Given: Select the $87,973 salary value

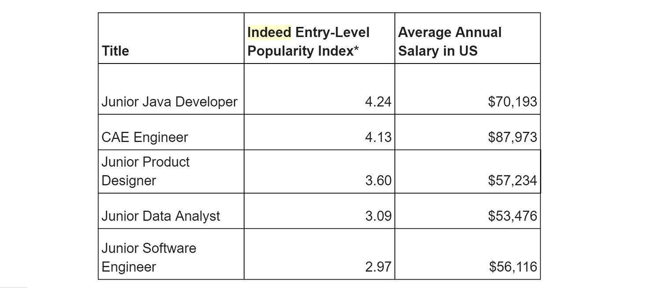Looking at the screenshot, I should pyautogui.click(x=512, y=137).
